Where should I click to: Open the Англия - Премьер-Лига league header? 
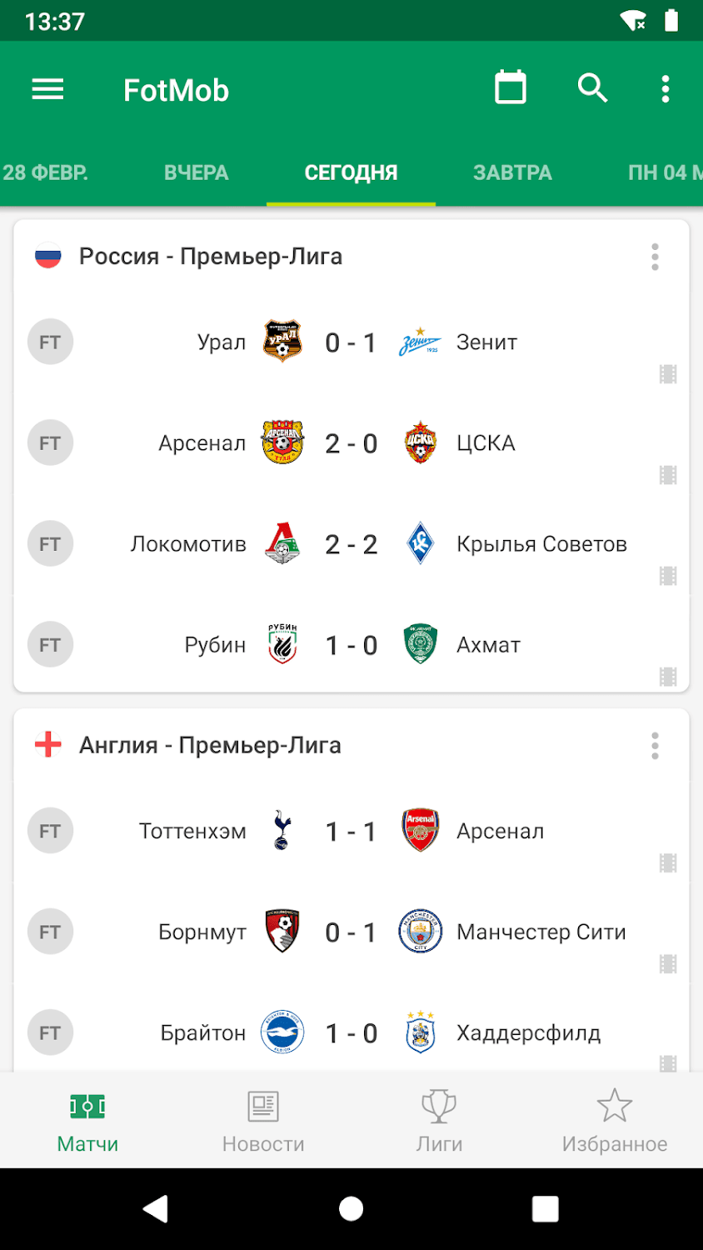(210, 746)
